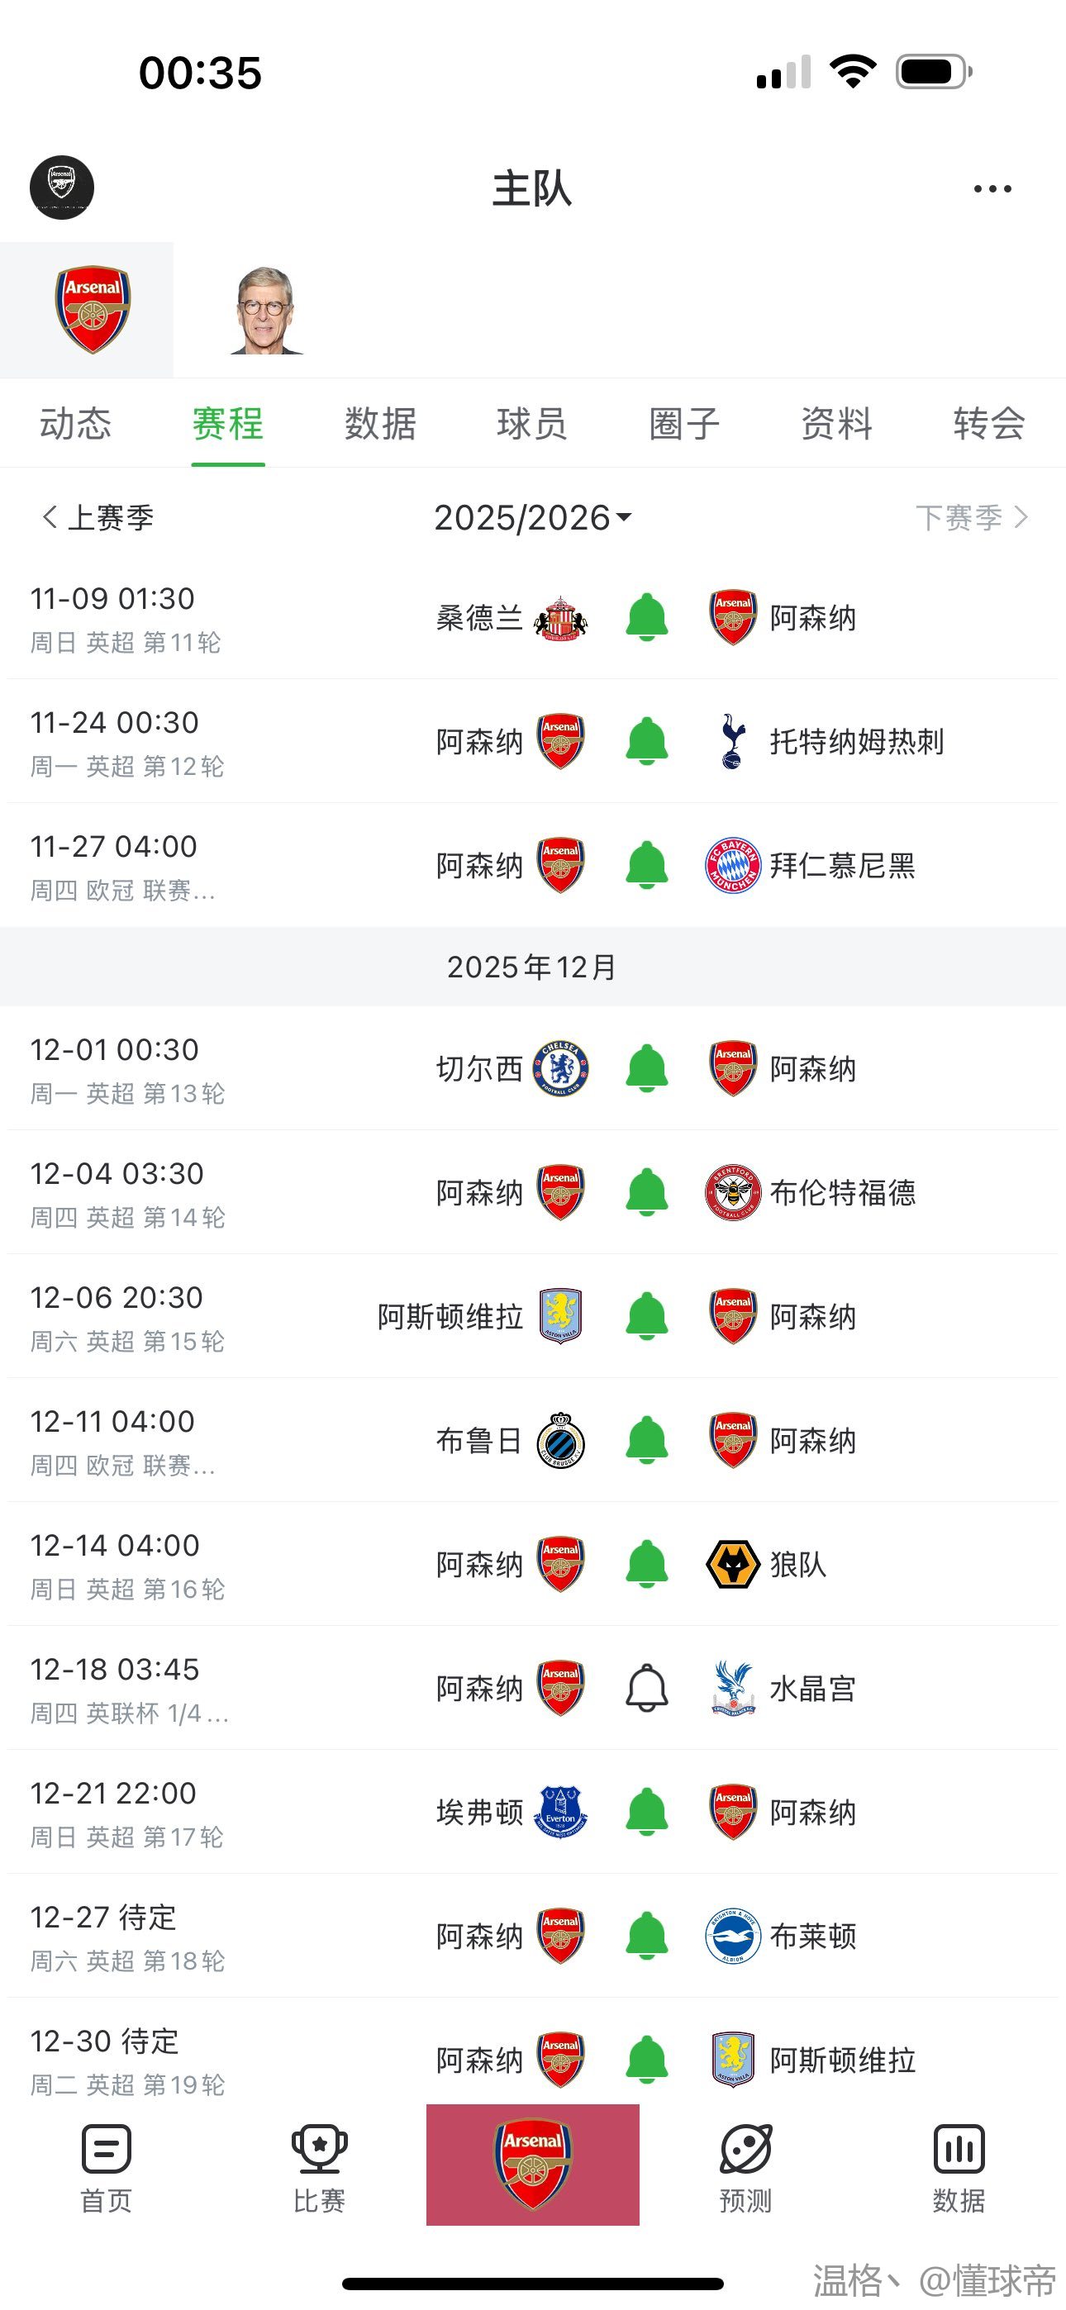
Task: Select the manager portrait thumbnail
Action: point(265,311)
